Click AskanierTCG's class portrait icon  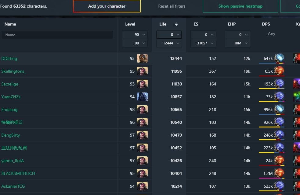pos(142,186)
